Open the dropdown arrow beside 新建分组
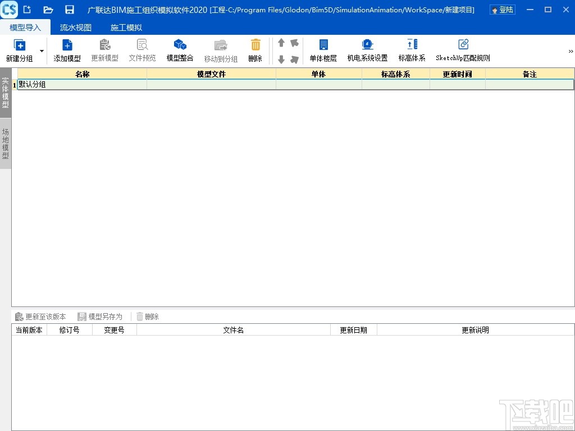Viewport: 575px width, 431px height. [x=41, y=50]
